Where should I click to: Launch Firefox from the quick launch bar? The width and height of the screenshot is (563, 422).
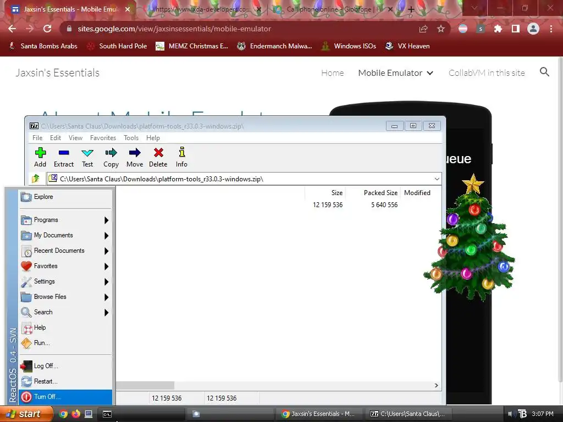(76, 414)
